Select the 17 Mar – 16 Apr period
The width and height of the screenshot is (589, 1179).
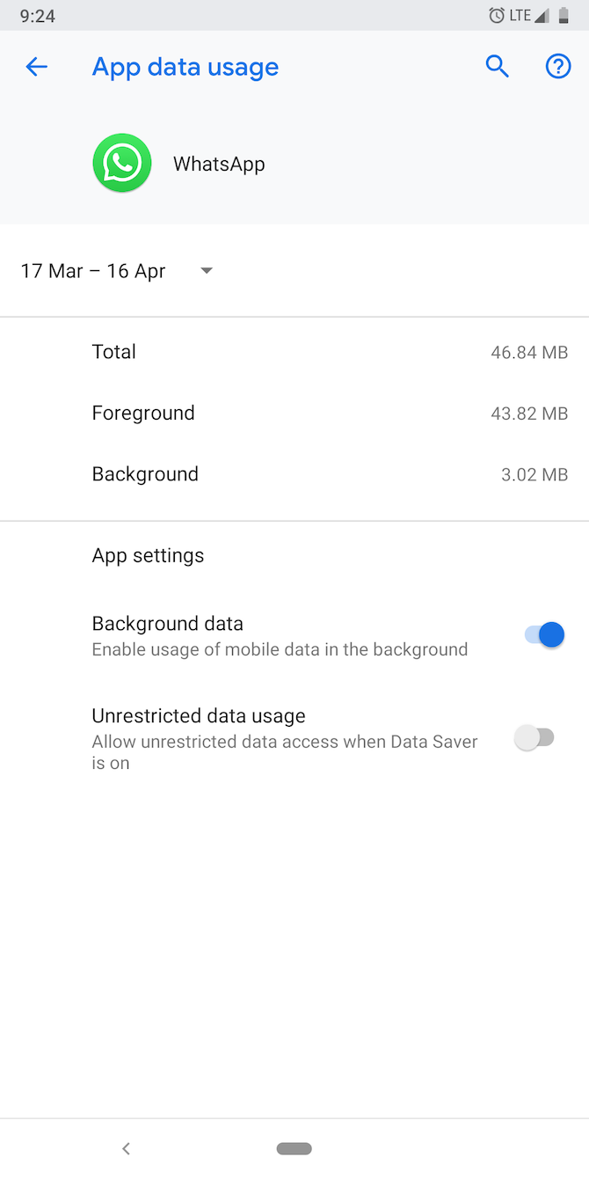click(93, 271)
